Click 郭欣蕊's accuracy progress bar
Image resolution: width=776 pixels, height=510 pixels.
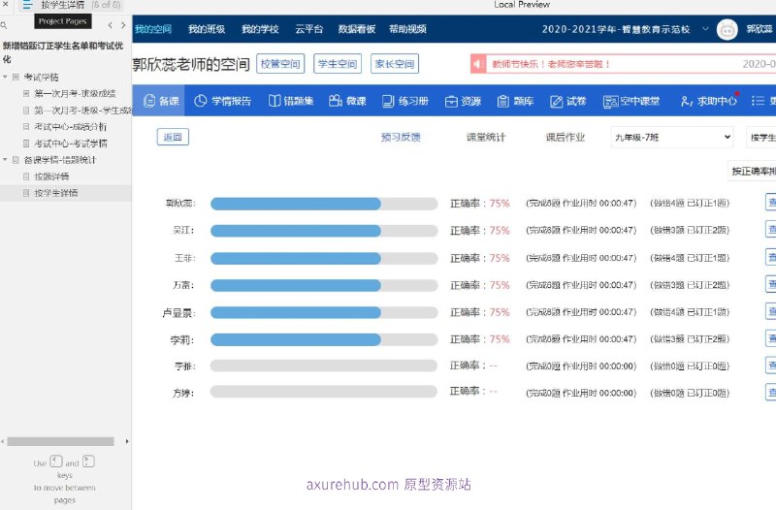coord(324,204)
